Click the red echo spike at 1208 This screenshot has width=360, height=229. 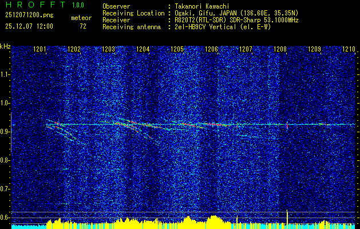tap(287, 125)
